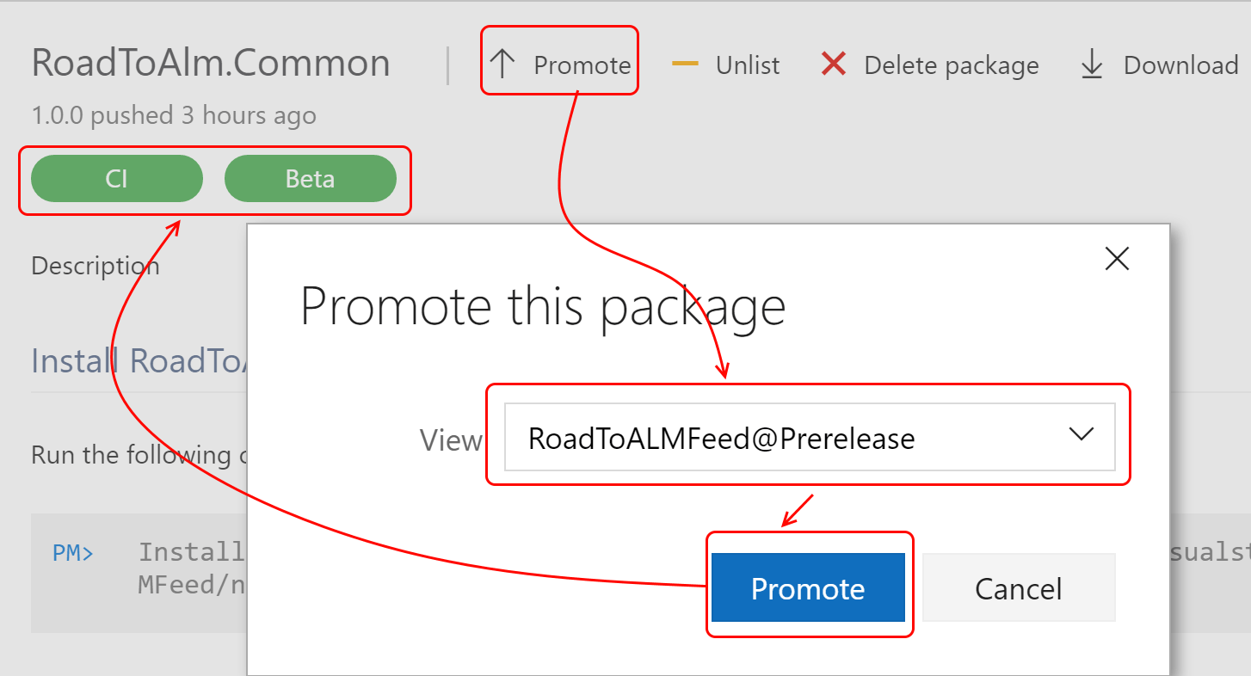
Task: Expand the View dropdown chevron
Action: point(1081,434)
